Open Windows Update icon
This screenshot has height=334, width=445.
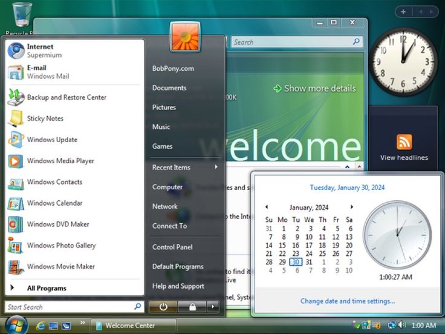[x=16, y=139]
